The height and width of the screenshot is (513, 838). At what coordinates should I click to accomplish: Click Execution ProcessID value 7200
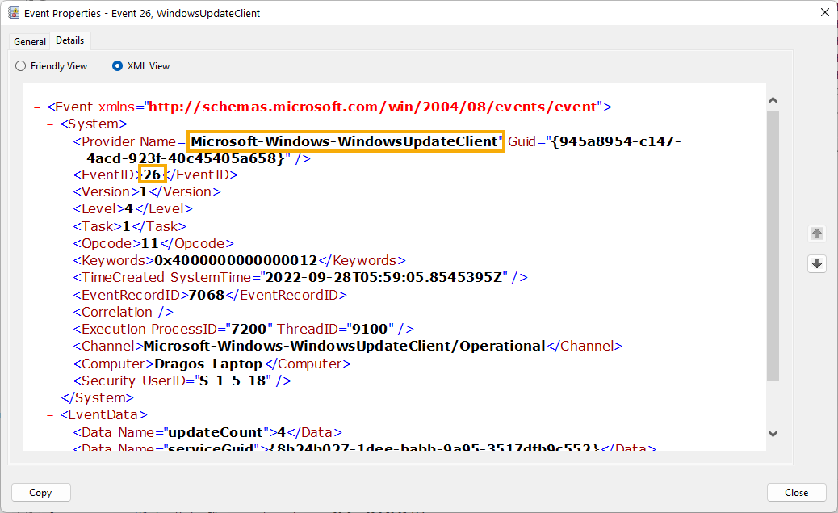249,329
